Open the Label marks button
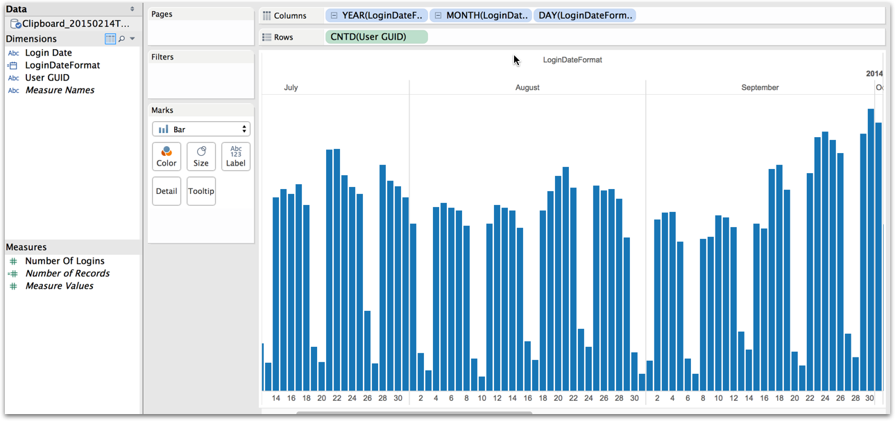This screenshot has height=421, width=895. point(236,156)
